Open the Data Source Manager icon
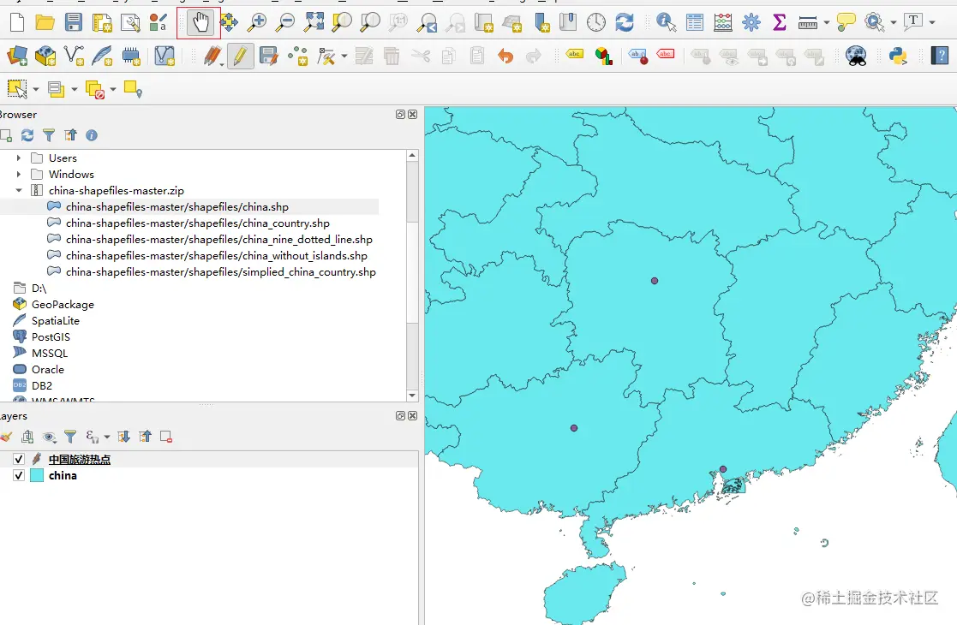Screen dimensions: 957x625 pos(16,57)
